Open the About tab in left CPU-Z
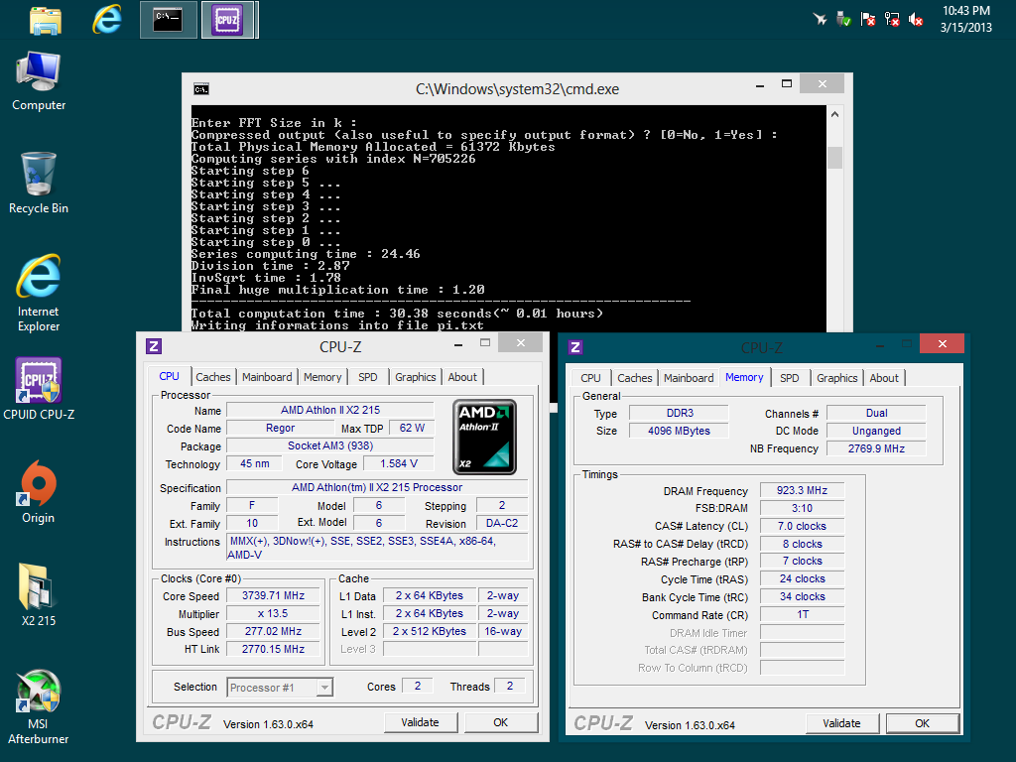1016x762 pixels. pos(462,377)
